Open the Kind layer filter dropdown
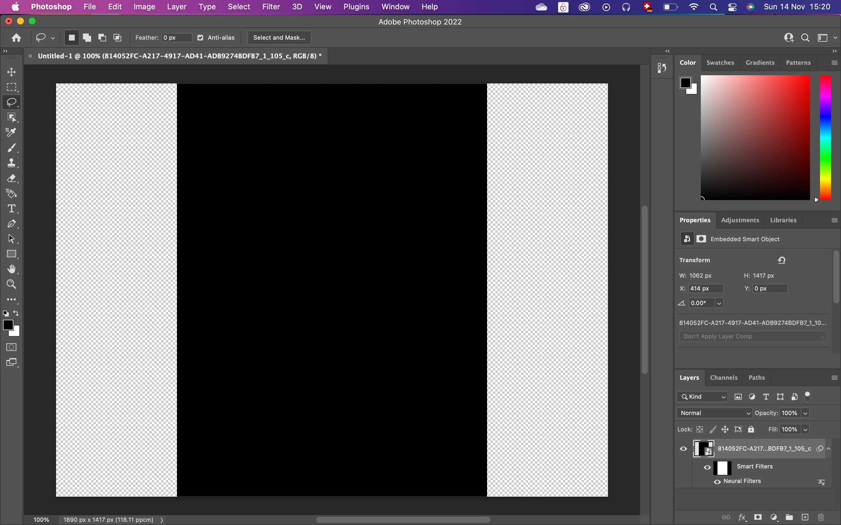 click(702, 397)
